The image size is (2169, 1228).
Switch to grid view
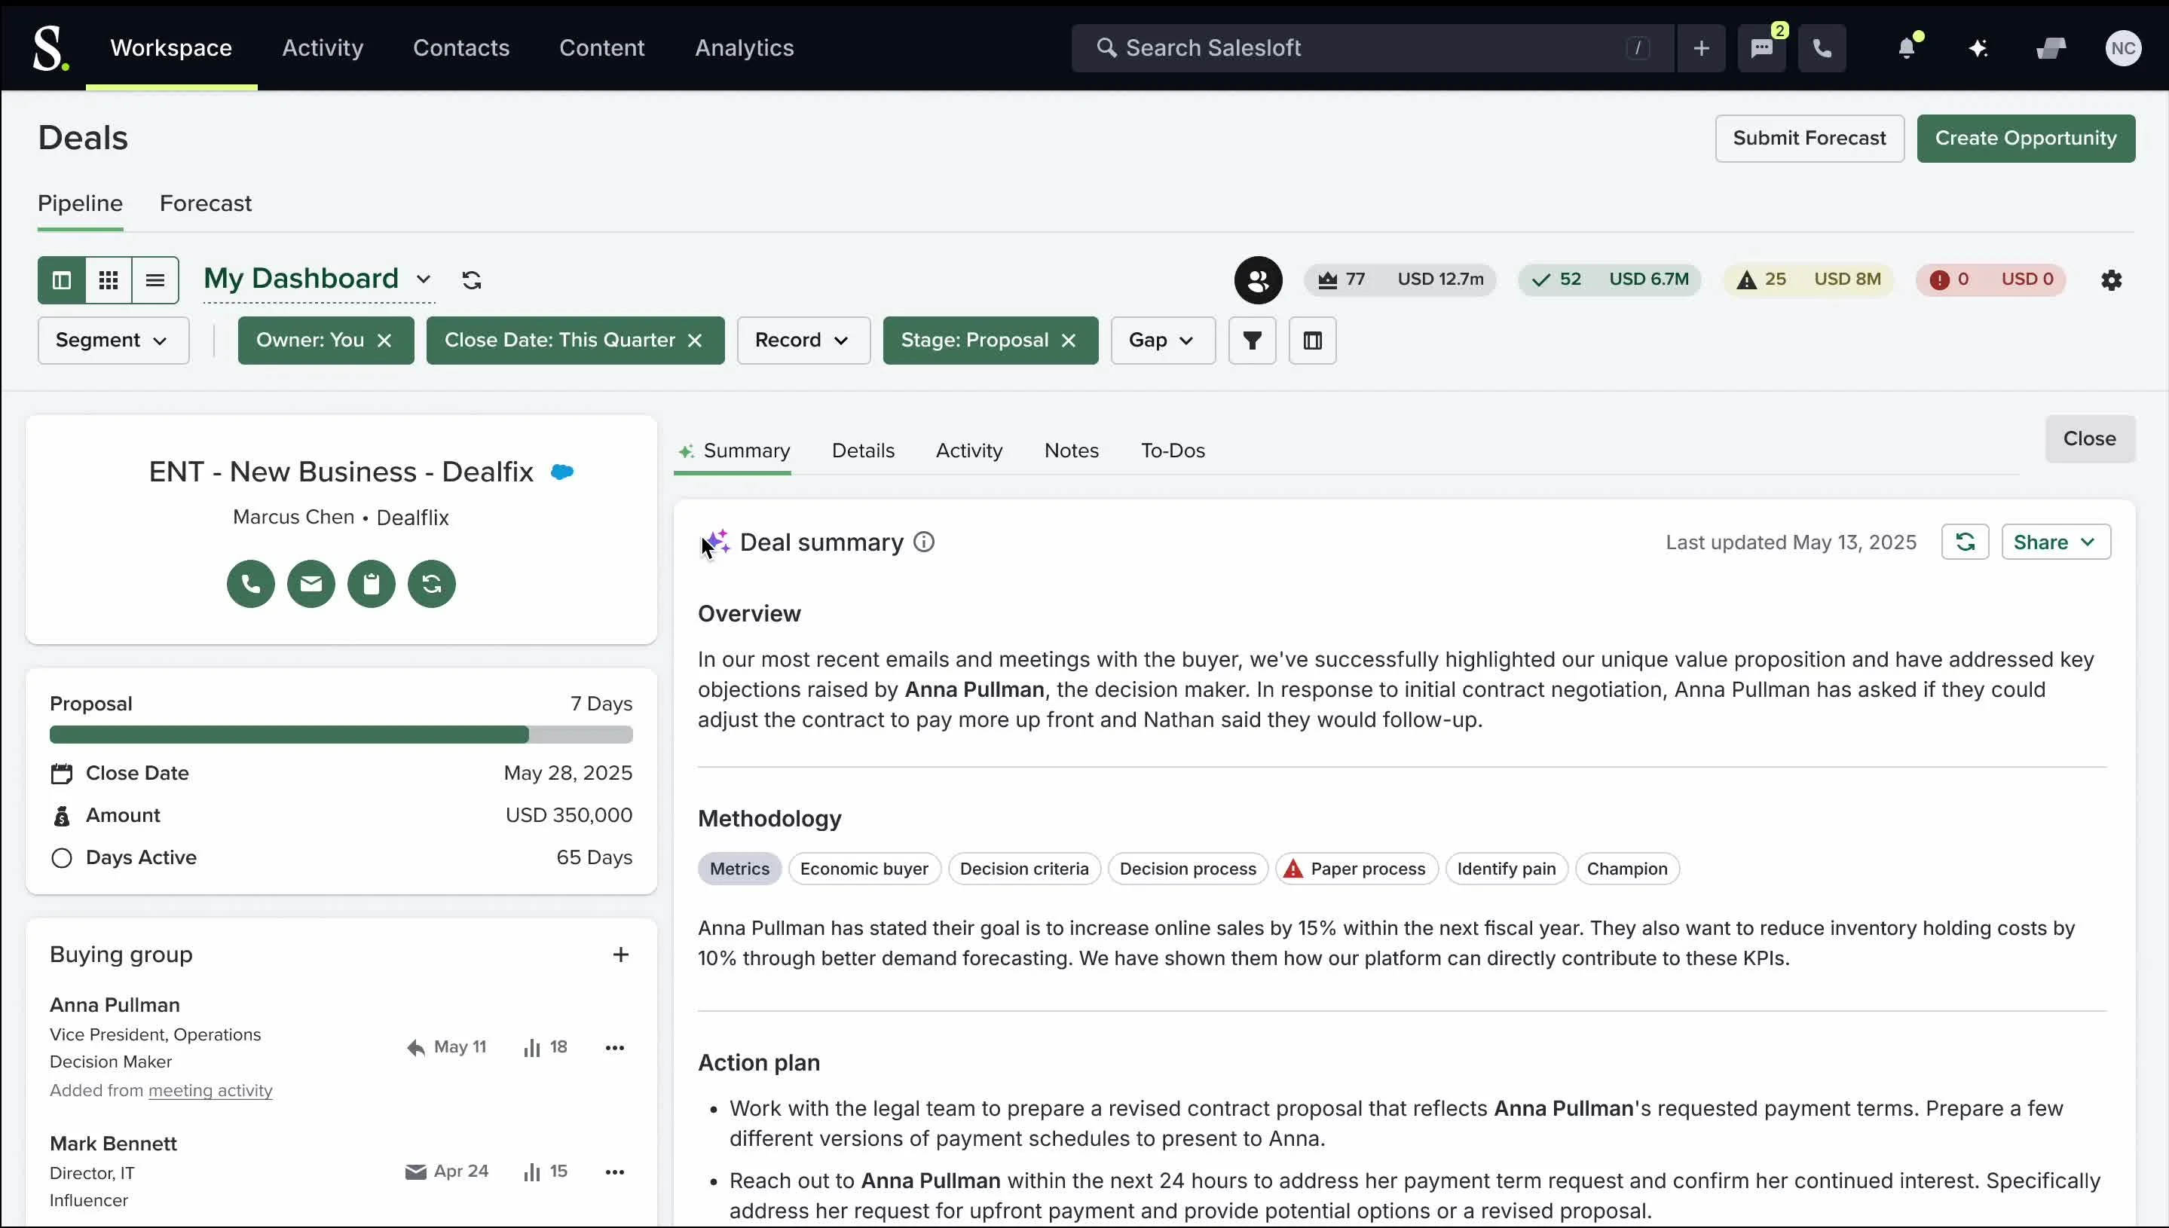[108, 280]
